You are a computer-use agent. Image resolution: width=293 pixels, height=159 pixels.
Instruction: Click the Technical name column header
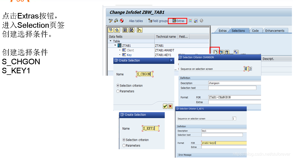tap(166, 37)
